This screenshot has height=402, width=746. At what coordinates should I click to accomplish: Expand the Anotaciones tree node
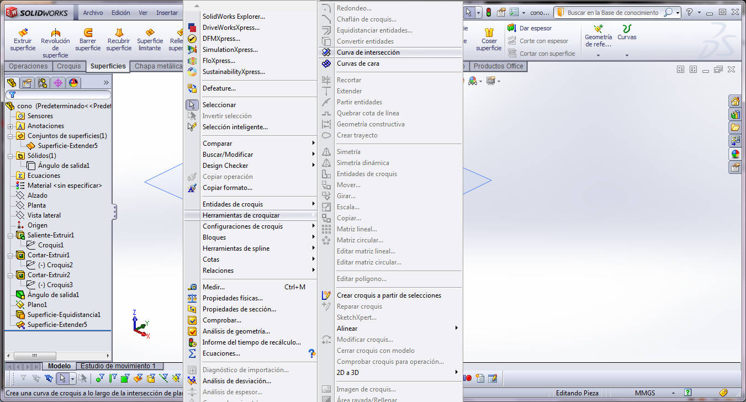click(10, 126)
